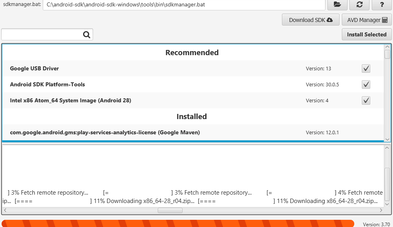The image size is (393, 227).
Task: Select play-services-analytics-license package row
Action: 193,132
